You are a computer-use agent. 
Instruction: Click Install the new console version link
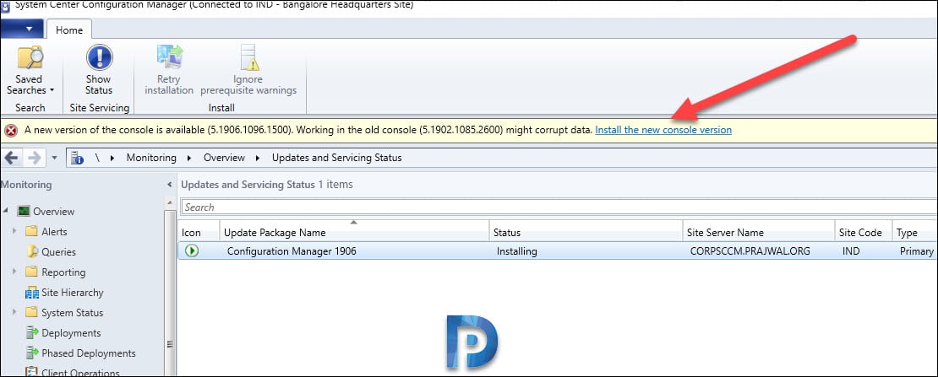coord(663,130)
